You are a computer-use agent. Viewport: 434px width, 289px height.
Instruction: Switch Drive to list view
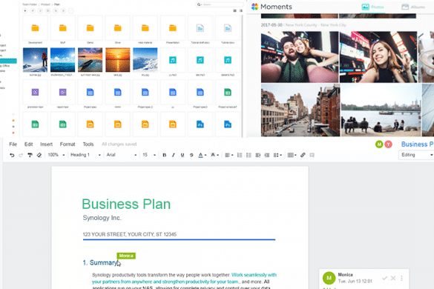(241, 11)
